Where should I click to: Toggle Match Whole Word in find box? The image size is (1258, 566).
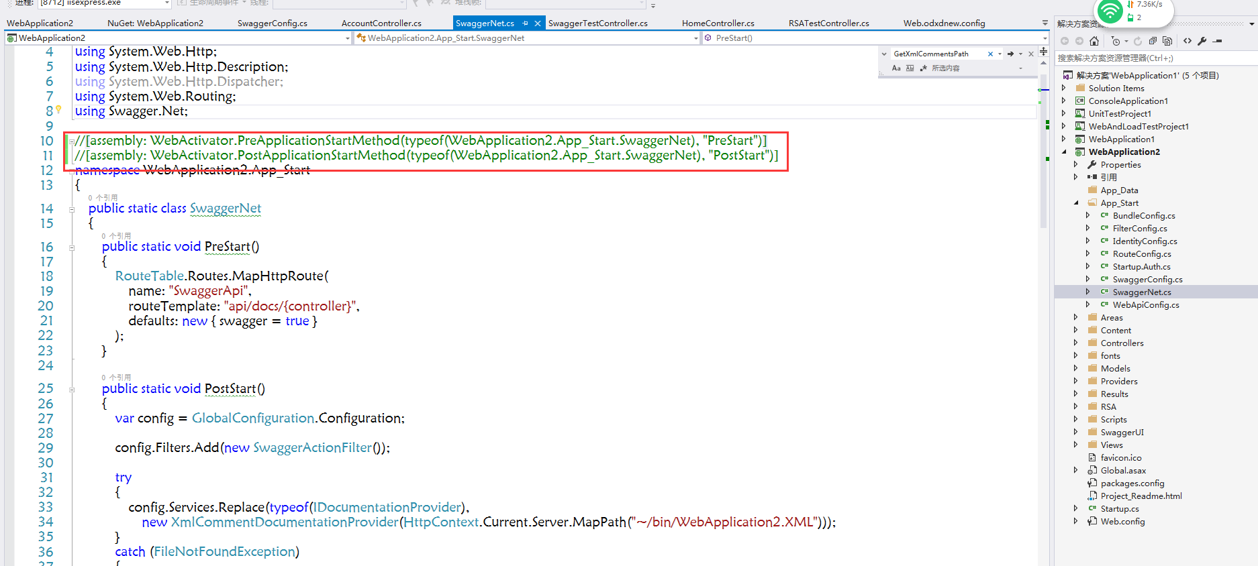[x=910, y=68]
